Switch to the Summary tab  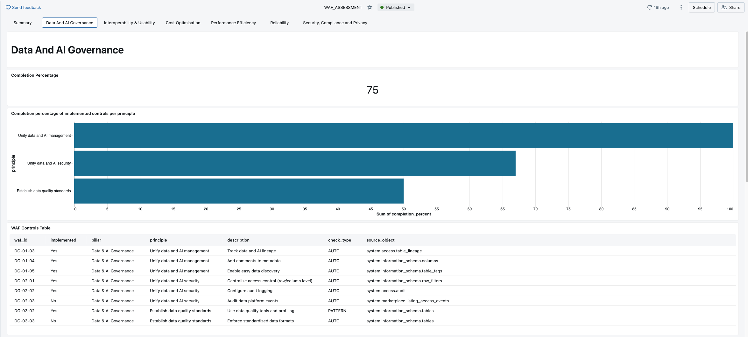[22, 23]
